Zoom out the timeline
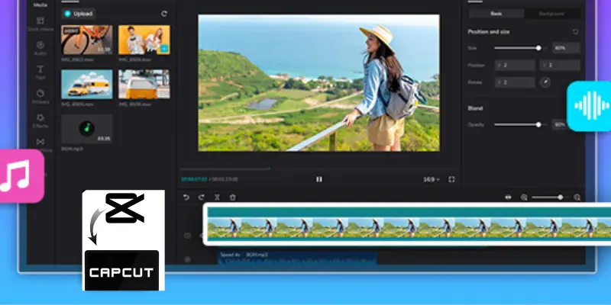This screenshot has height=305, width=611. [x=524, y=197]
